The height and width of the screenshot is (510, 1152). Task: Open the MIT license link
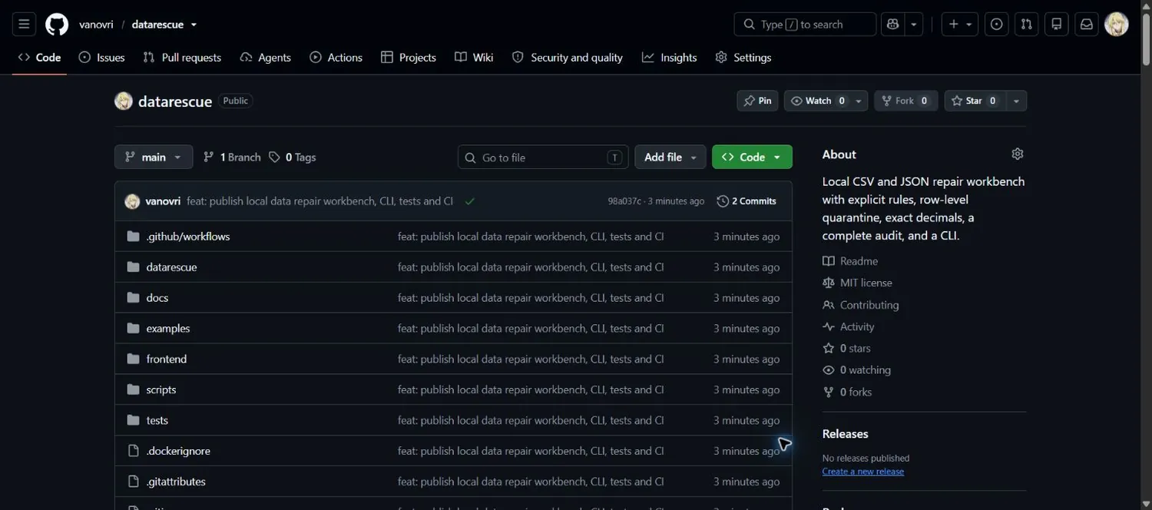857,283
